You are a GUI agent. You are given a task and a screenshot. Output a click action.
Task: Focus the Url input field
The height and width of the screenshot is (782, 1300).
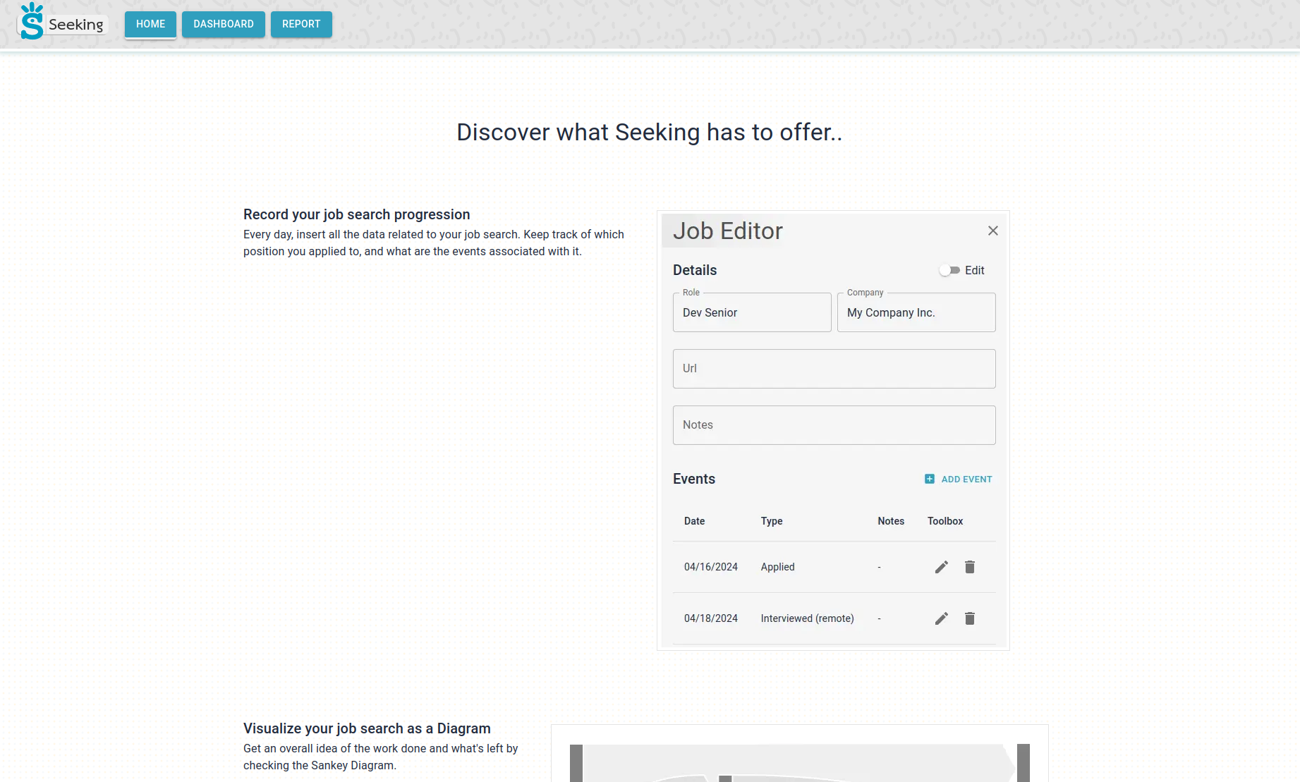(x=834, y=369)
